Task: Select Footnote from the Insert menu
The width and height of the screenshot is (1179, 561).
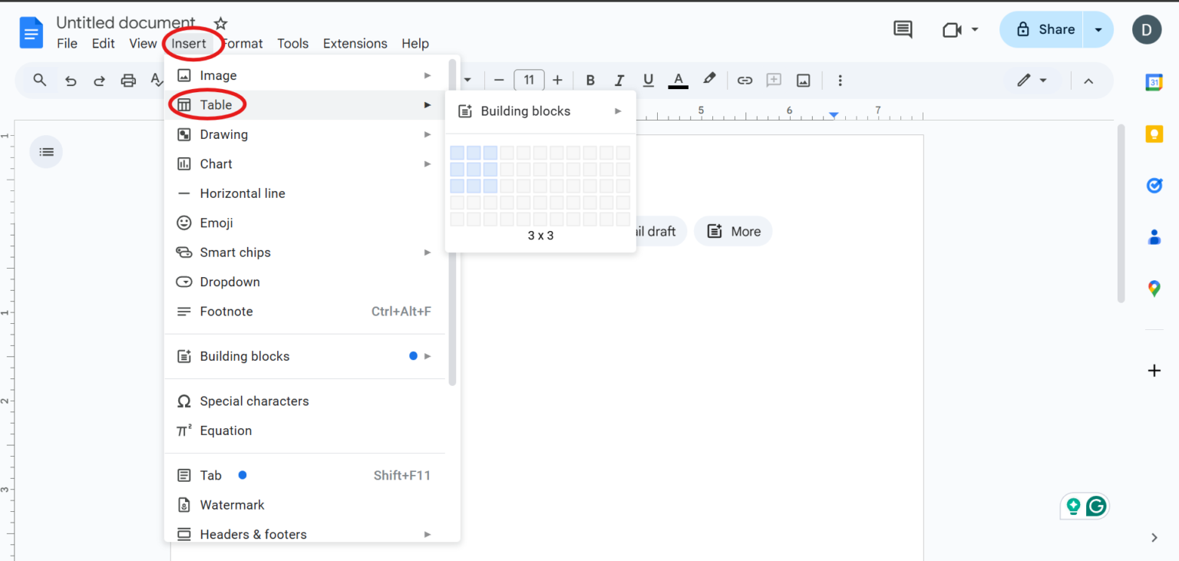Action: tap(226, 311)
